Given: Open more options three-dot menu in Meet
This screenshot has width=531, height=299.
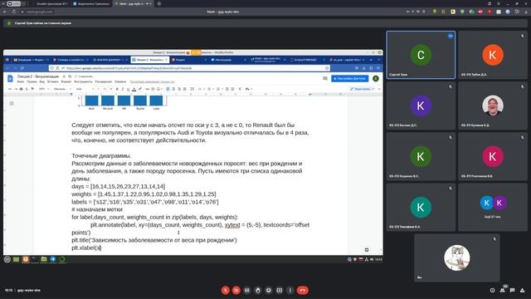Looking at the screenshot, I should 290,290.
